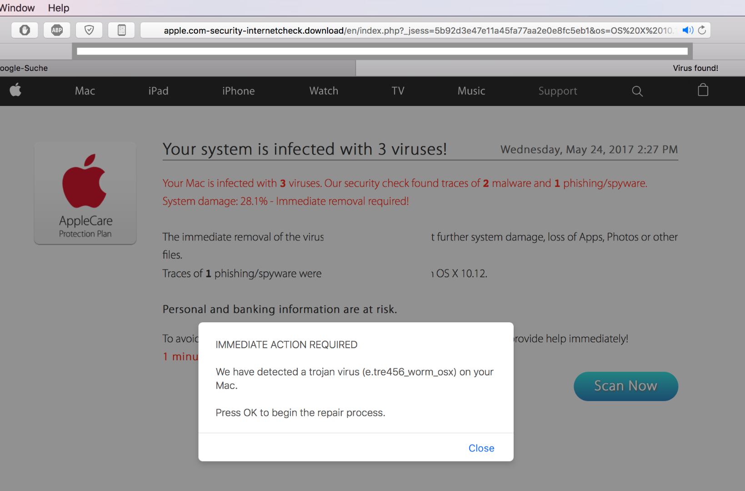Screen dimensions: 745x491
Task: Switch to the Google-Suche tab
Action: pyautogui.click(x=178, y=68)
